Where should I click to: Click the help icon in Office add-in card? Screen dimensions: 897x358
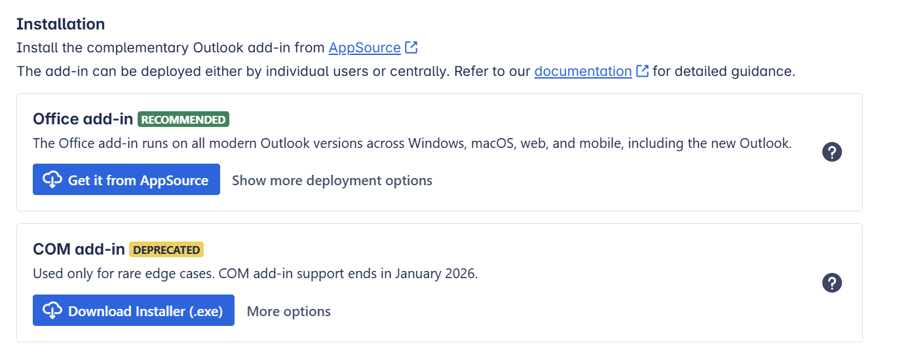pyautogui.click(x=832, y=152)
